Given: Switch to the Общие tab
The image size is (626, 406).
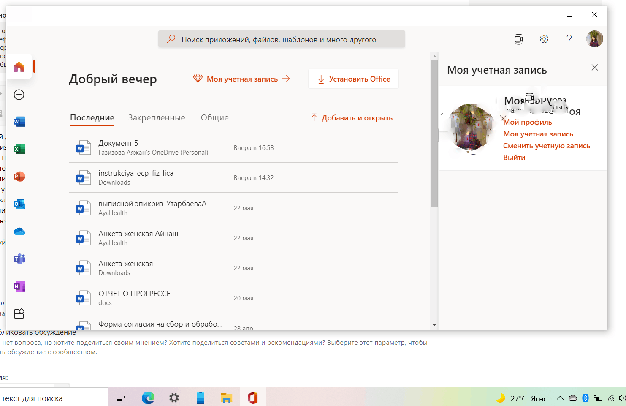Looking at the screenshot, I should point(215,118).
